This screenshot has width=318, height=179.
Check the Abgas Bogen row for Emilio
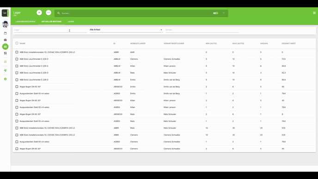pyautogui.click(x=17, y=86)
